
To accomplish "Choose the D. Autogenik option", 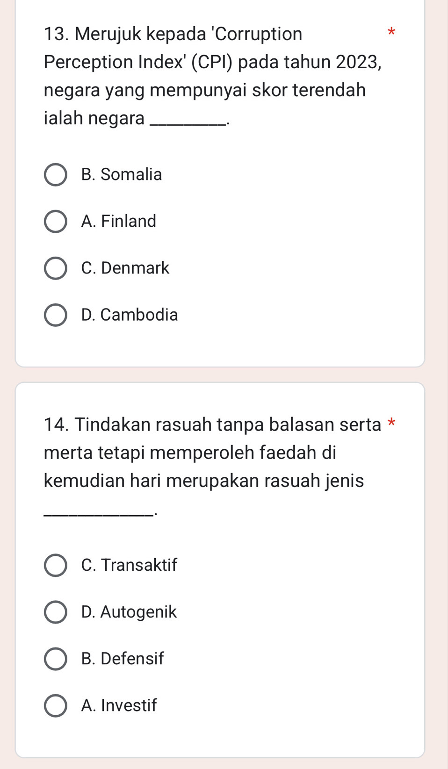I will coord(55,611).
